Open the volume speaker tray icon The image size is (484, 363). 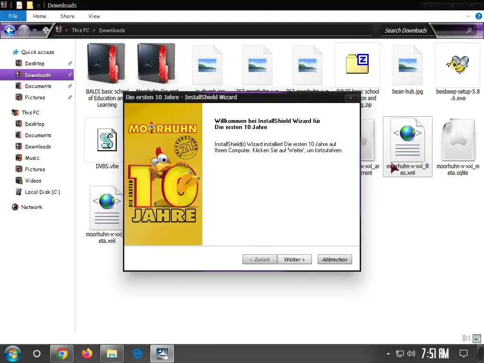click(411, 354)
